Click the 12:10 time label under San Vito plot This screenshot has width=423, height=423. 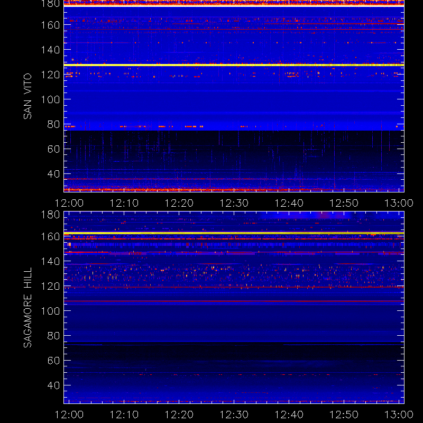coord(124,203)
